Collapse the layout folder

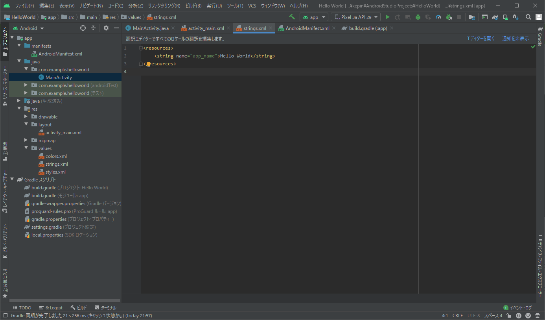tap(26, 125)
